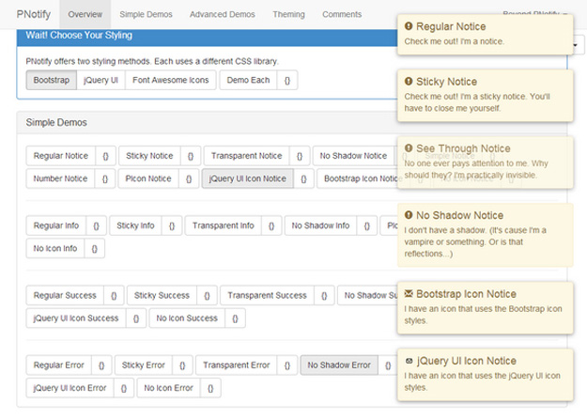Click the Transparent Notice button
Viewport: 587px width, 418px height.
pyautogui.click(x=247, y=156)
